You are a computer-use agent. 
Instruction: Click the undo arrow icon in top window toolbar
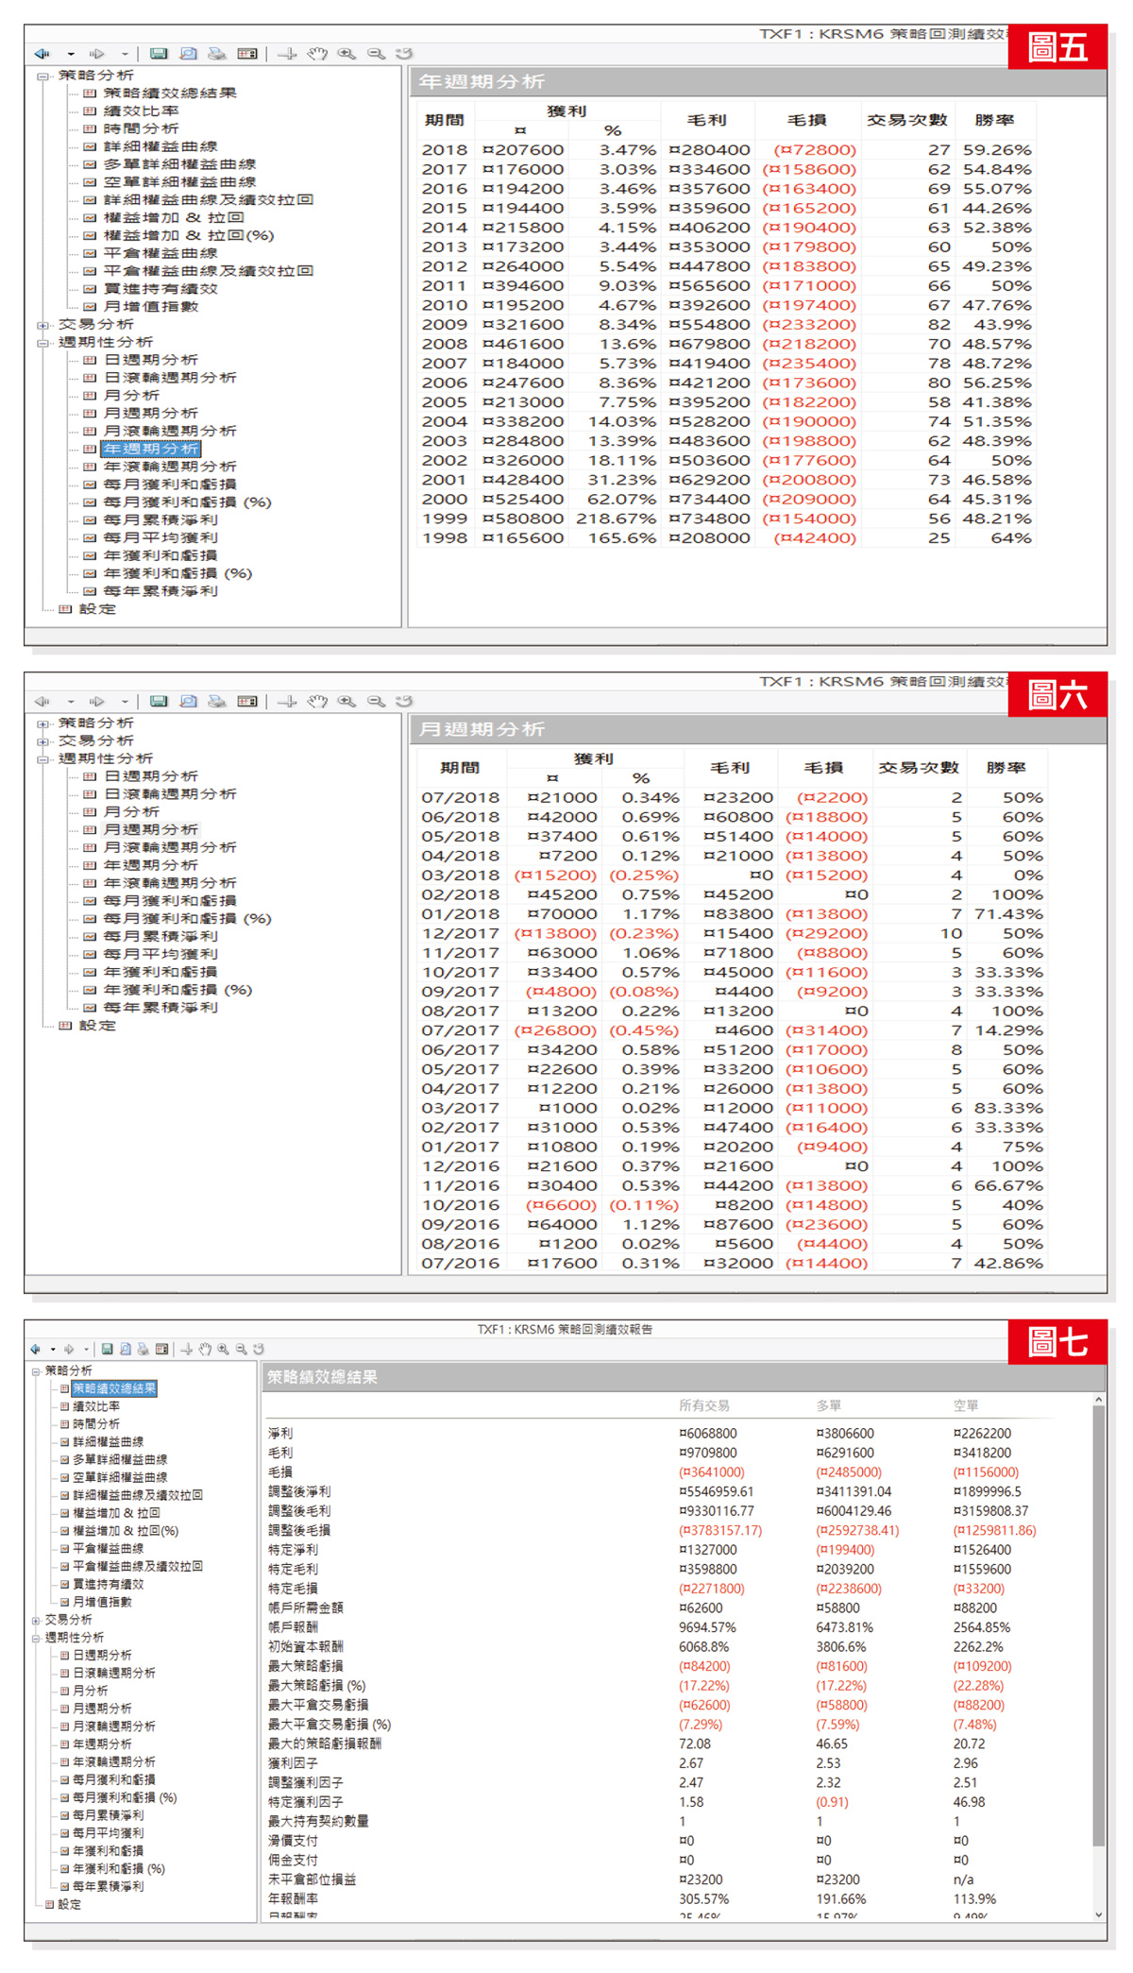point(404,54)
